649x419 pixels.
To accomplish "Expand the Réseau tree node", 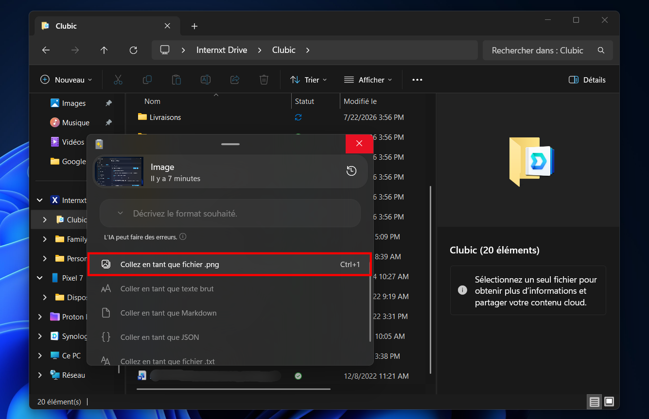I will pos(40,375).
